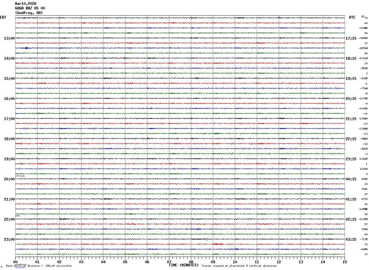Click DC offset value '57'
The height and width of the screenshot is (270, 369).
click(366, 224)
